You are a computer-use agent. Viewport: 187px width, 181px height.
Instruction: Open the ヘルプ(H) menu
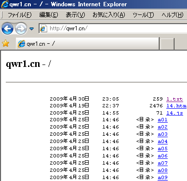[x=173, y=15]
